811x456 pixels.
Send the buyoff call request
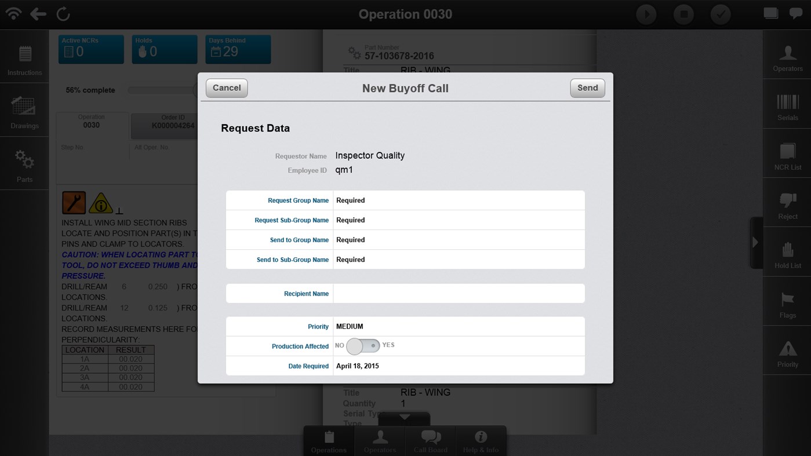pyautogui.click(x=587, y=88)
